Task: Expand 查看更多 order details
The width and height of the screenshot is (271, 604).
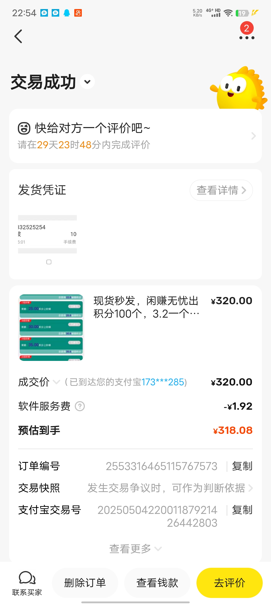Action: [x=135, y=549]
